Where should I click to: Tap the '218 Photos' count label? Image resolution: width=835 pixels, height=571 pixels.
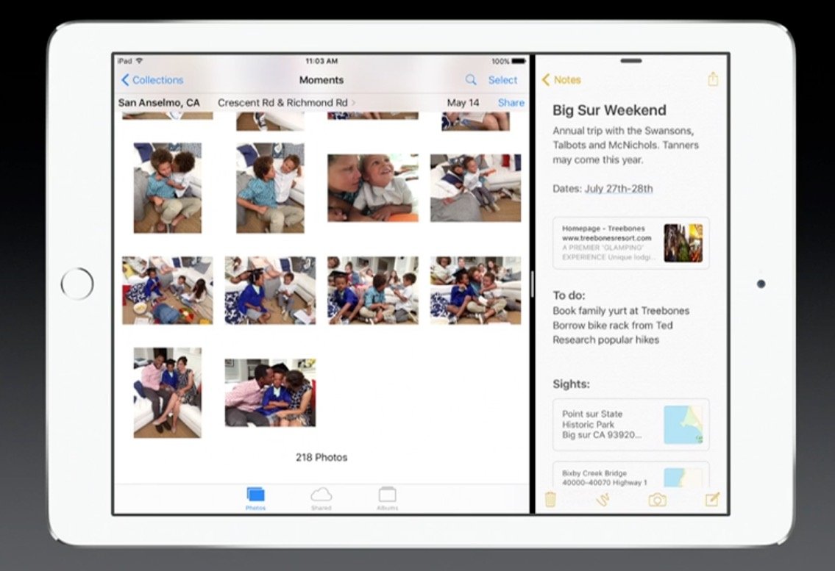321,457
